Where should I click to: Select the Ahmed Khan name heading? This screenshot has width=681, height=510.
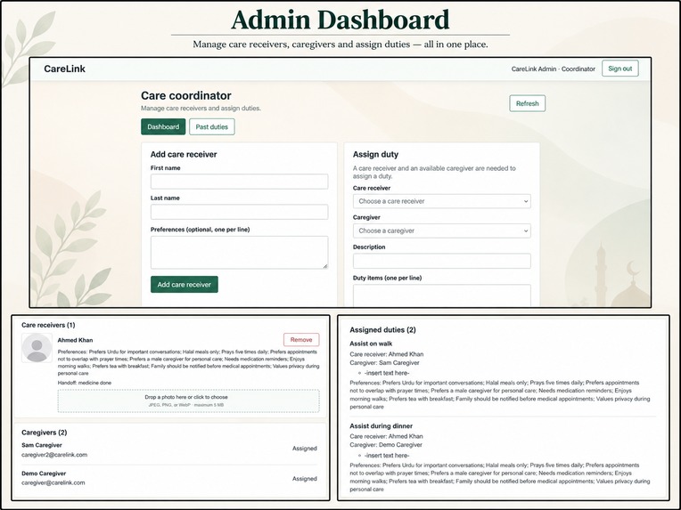coord(75,340)
